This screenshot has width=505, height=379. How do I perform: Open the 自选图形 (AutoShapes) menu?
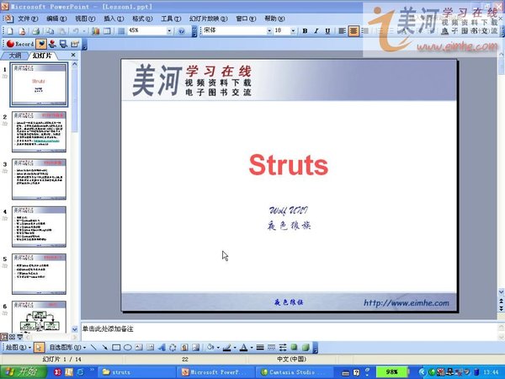pos(66,347)
